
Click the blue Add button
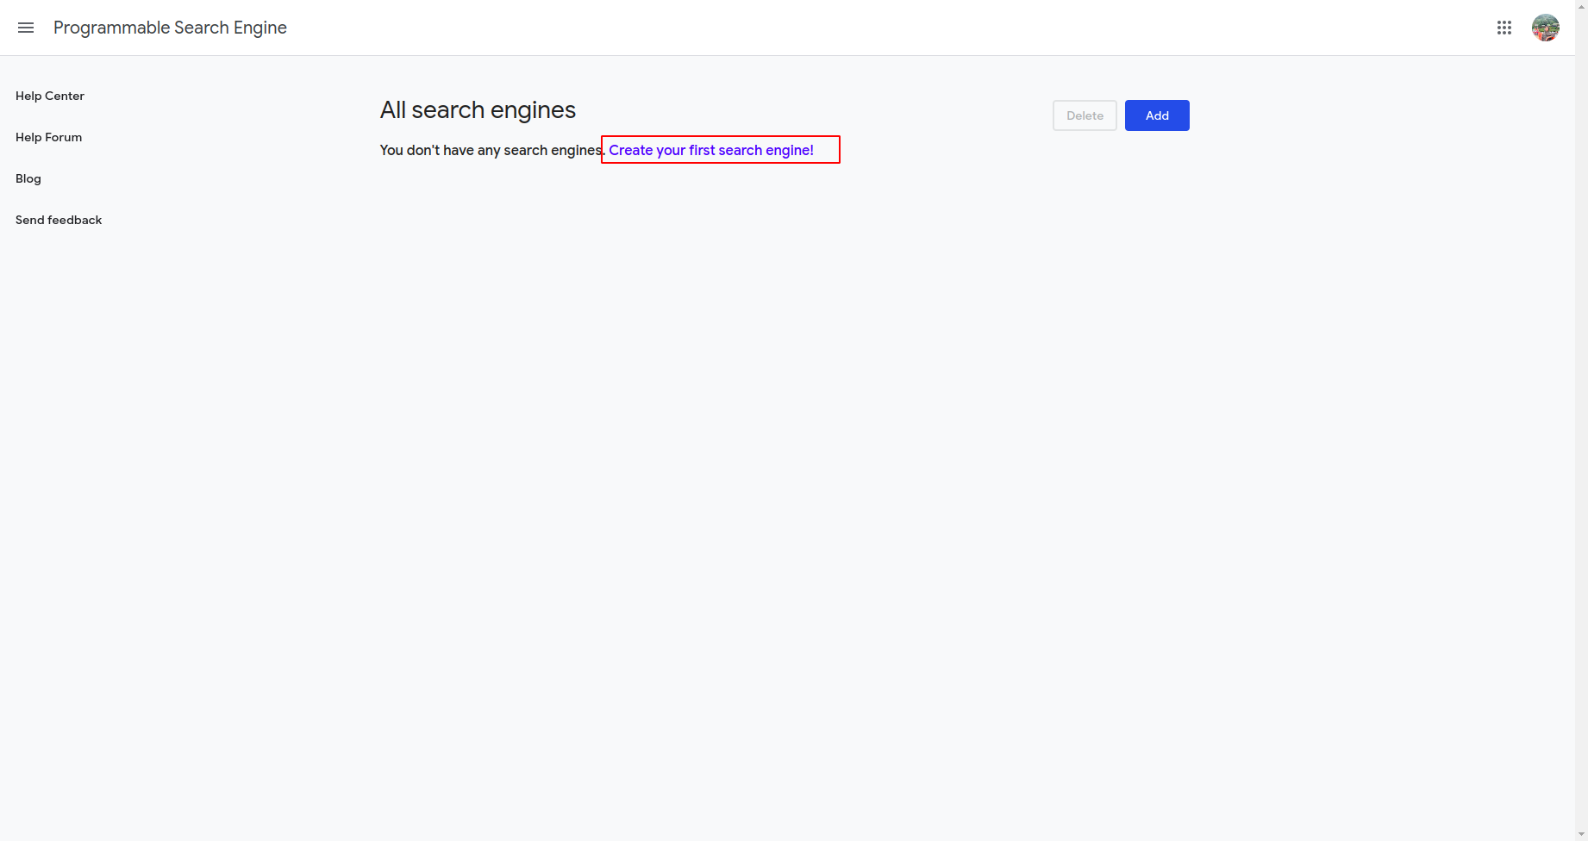pyautogui.click(x=1157, y=115)
